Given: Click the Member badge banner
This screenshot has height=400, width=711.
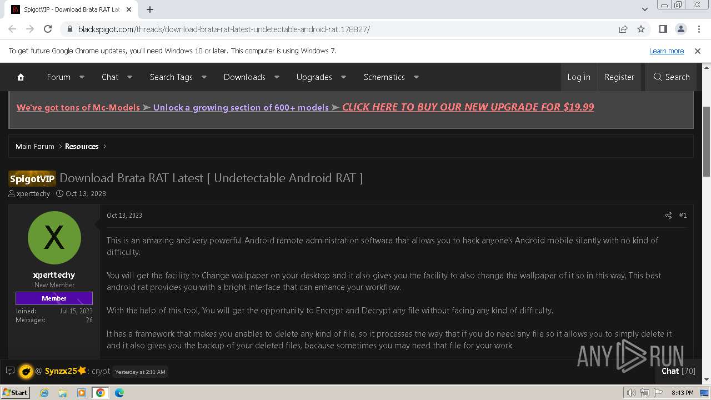Looking at the screenshot, I should [54, 298].
